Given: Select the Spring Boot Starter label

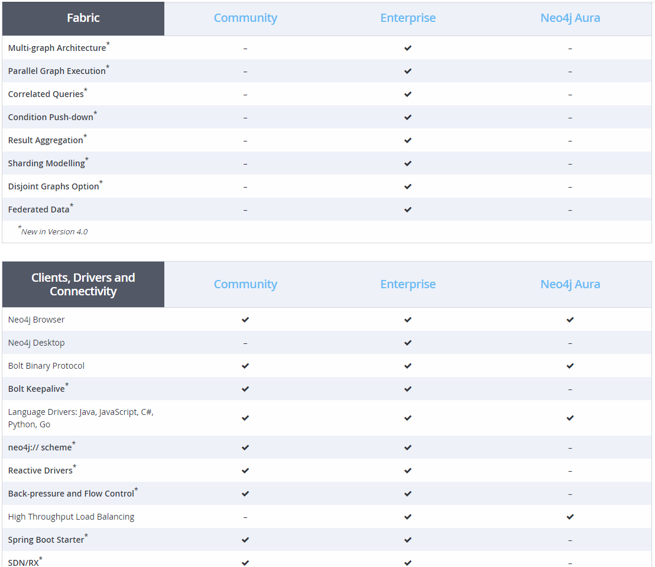Looking at the screenshot, I should (48, 539).
